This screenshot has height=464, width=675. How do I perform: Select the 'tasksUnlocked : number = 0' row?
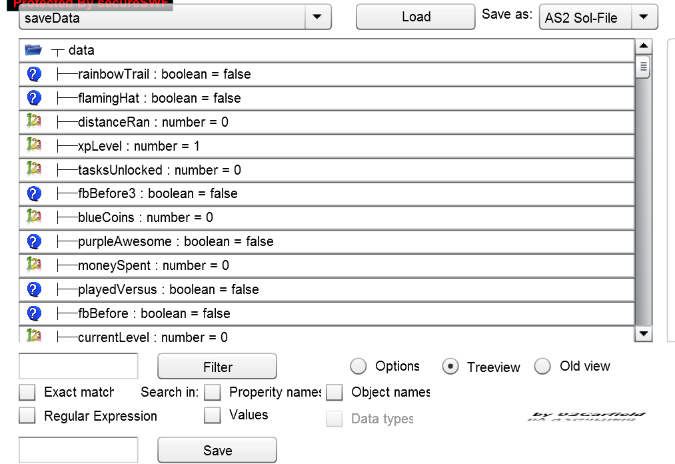[x=327, y=170]
